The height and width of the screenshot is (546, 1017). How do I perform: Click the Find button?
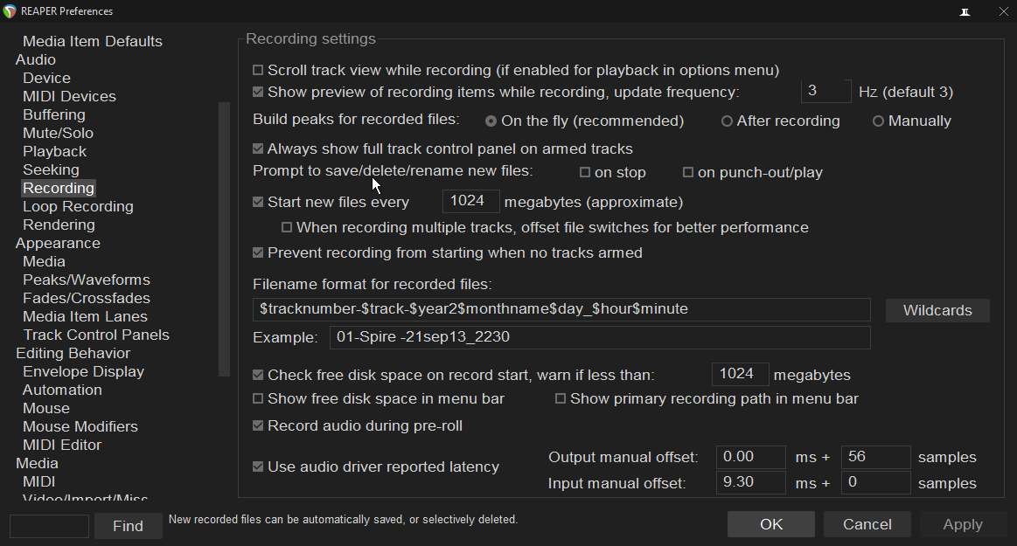(128, 526)
